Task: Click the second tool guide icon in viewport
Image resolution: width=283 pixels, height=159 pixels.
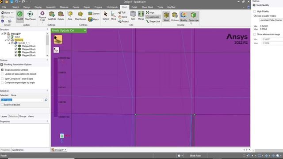Action: click(56, 50)
